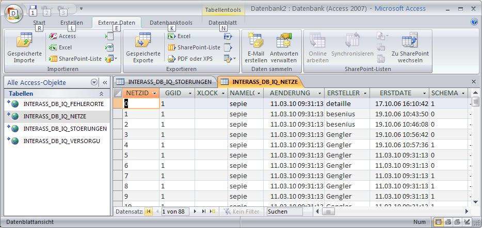This screenshot has height=228, width=482.
Task: Click vertical scrollbar down arrow
Action: (x=475, y=202)
